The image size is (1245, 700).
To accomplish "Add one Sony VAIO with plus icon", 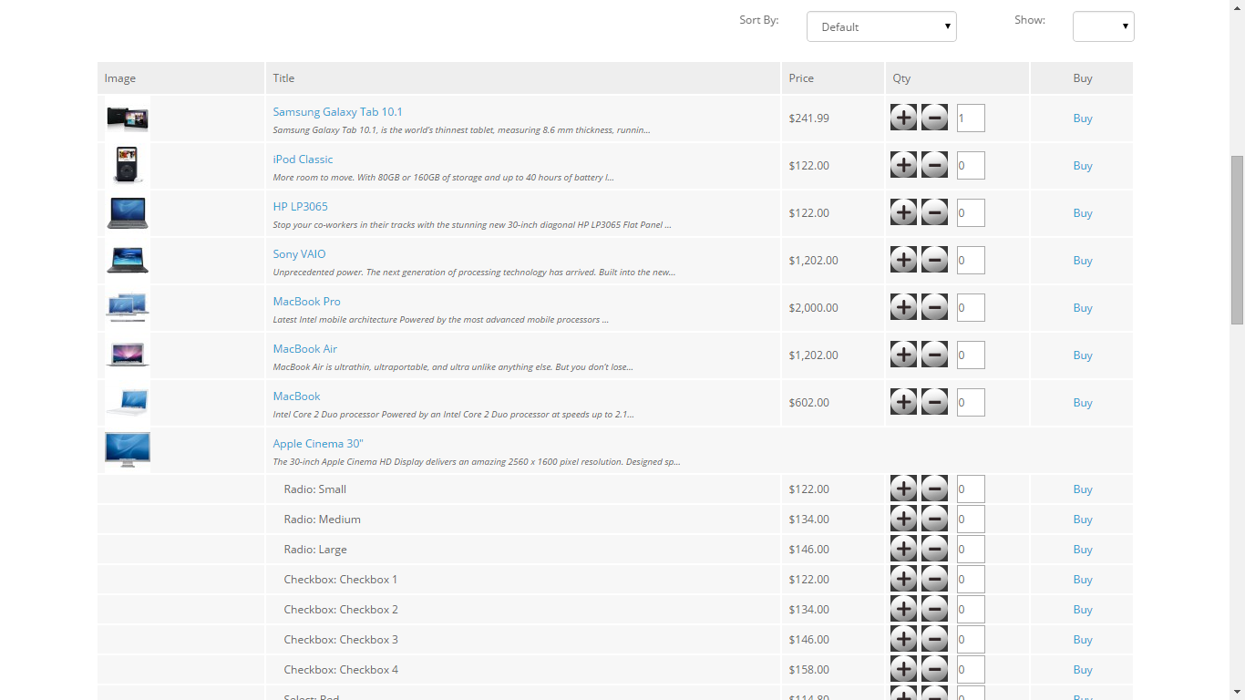I will coord(903,260).
